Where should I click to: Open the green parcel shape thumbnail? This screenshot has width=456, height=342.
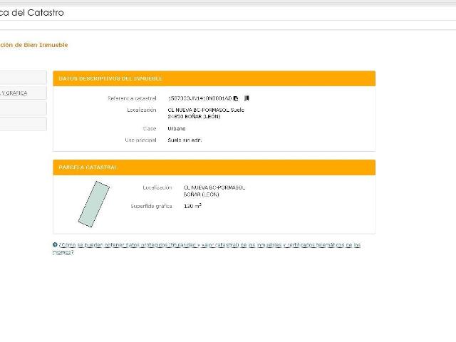(x=94, y=204)
